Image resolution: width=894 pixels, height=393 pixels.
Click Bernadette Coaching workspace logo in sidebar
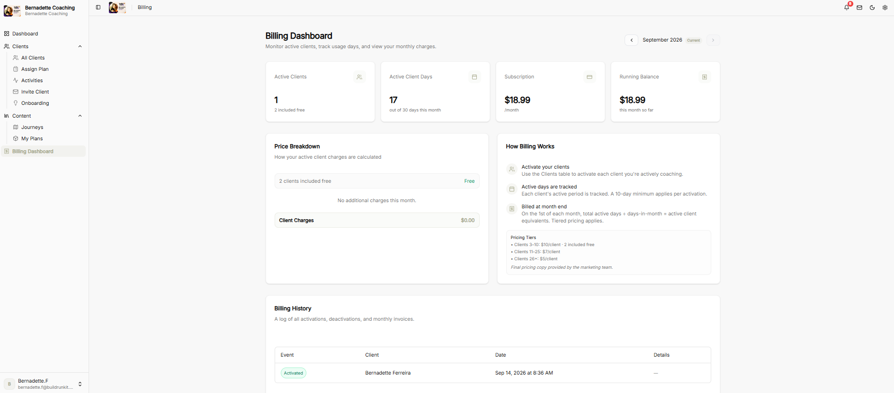point(12,10)
